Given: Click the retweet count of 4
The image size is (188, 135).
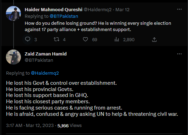Looking at the screenshot, I should click(64, 40).
